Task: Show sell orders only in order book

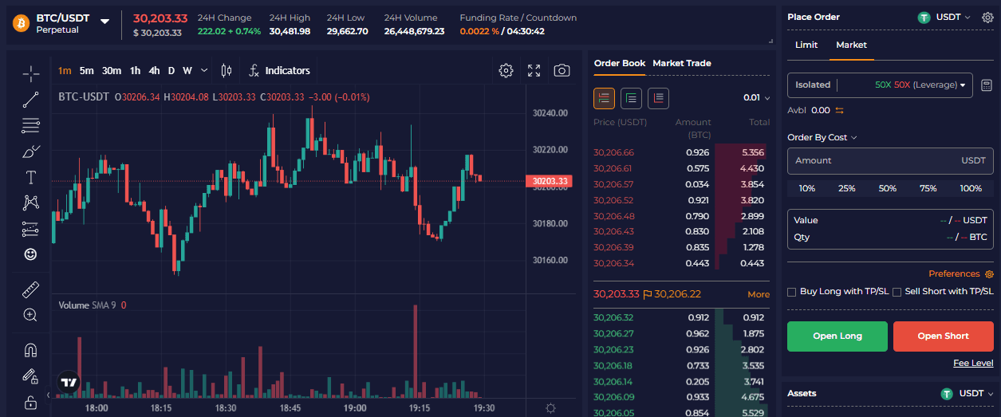Action: [658, 98]
